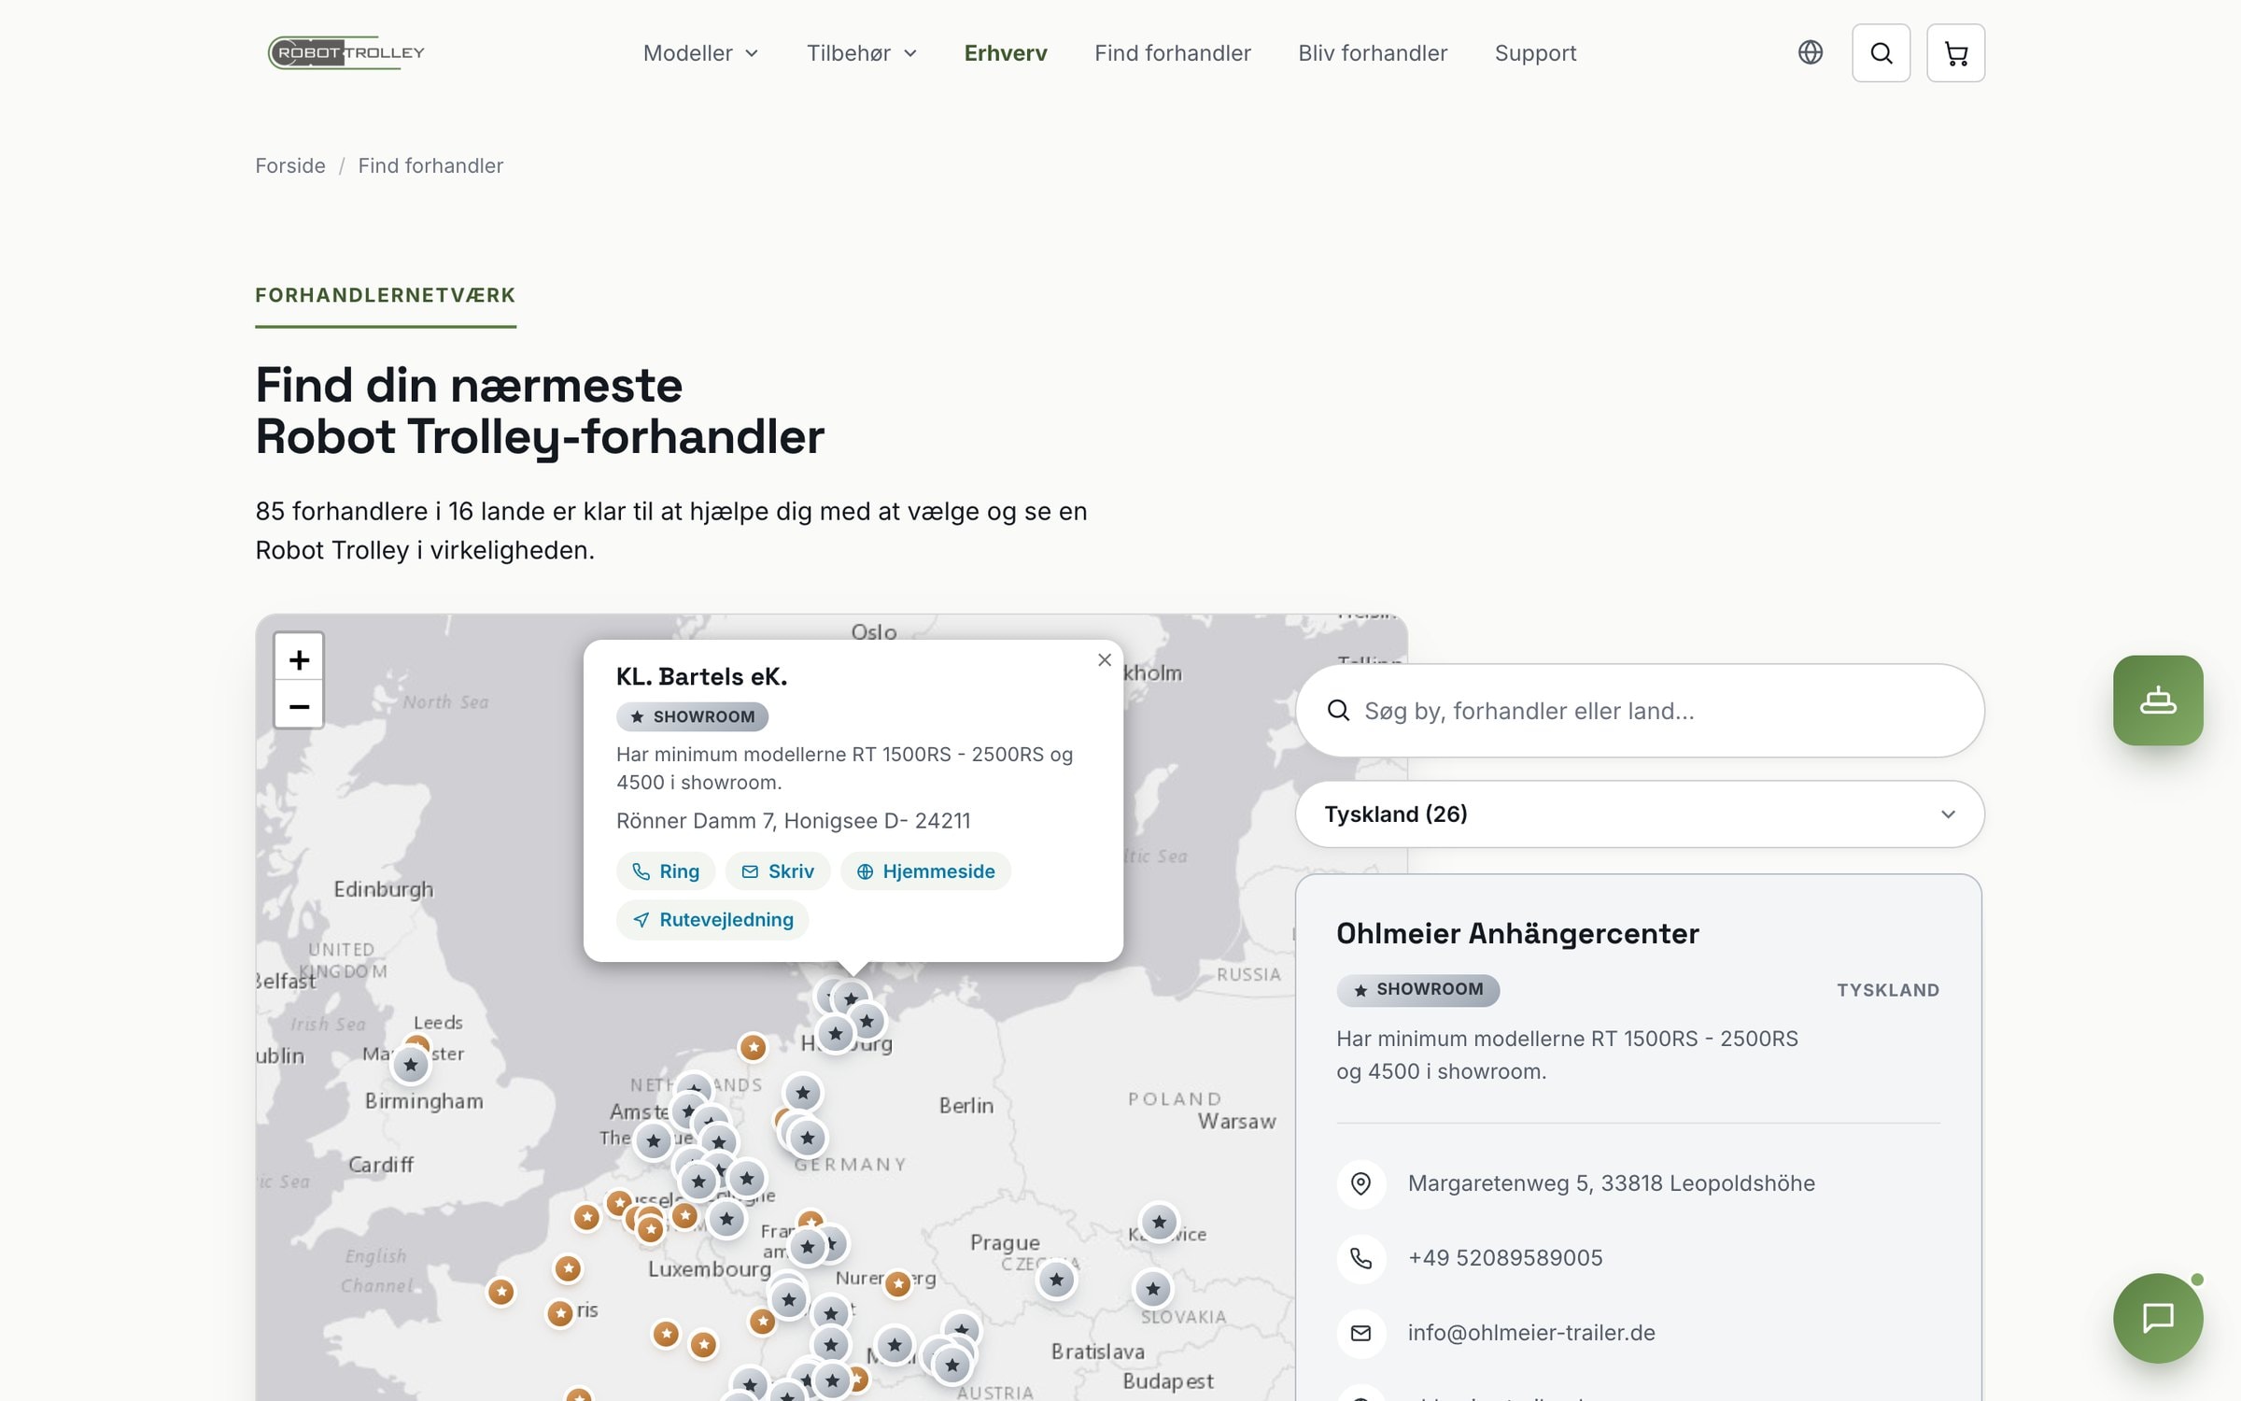Click the star marker below Prague
Image resolution: width=2241 pixels, height=1401 pixels.
pyautogui.click(x=1056, y=1280)
